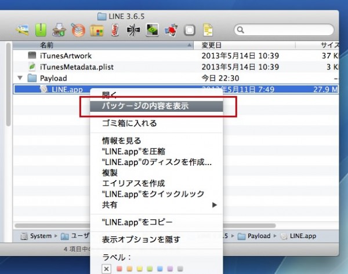
Task: Click Payload text in the path bar
Action: click(259, 236)
